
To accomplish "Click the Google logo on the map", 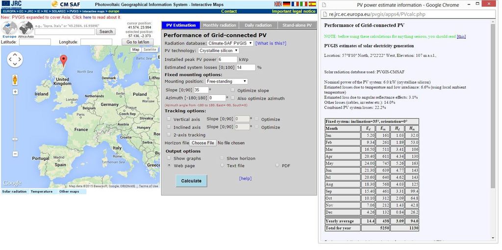I will (12, 183).
